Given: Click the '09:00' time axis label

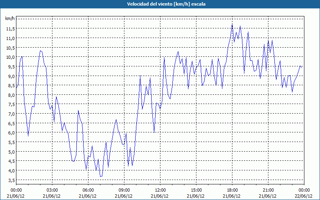Looking at the screenshot, I should pos(124,190).
